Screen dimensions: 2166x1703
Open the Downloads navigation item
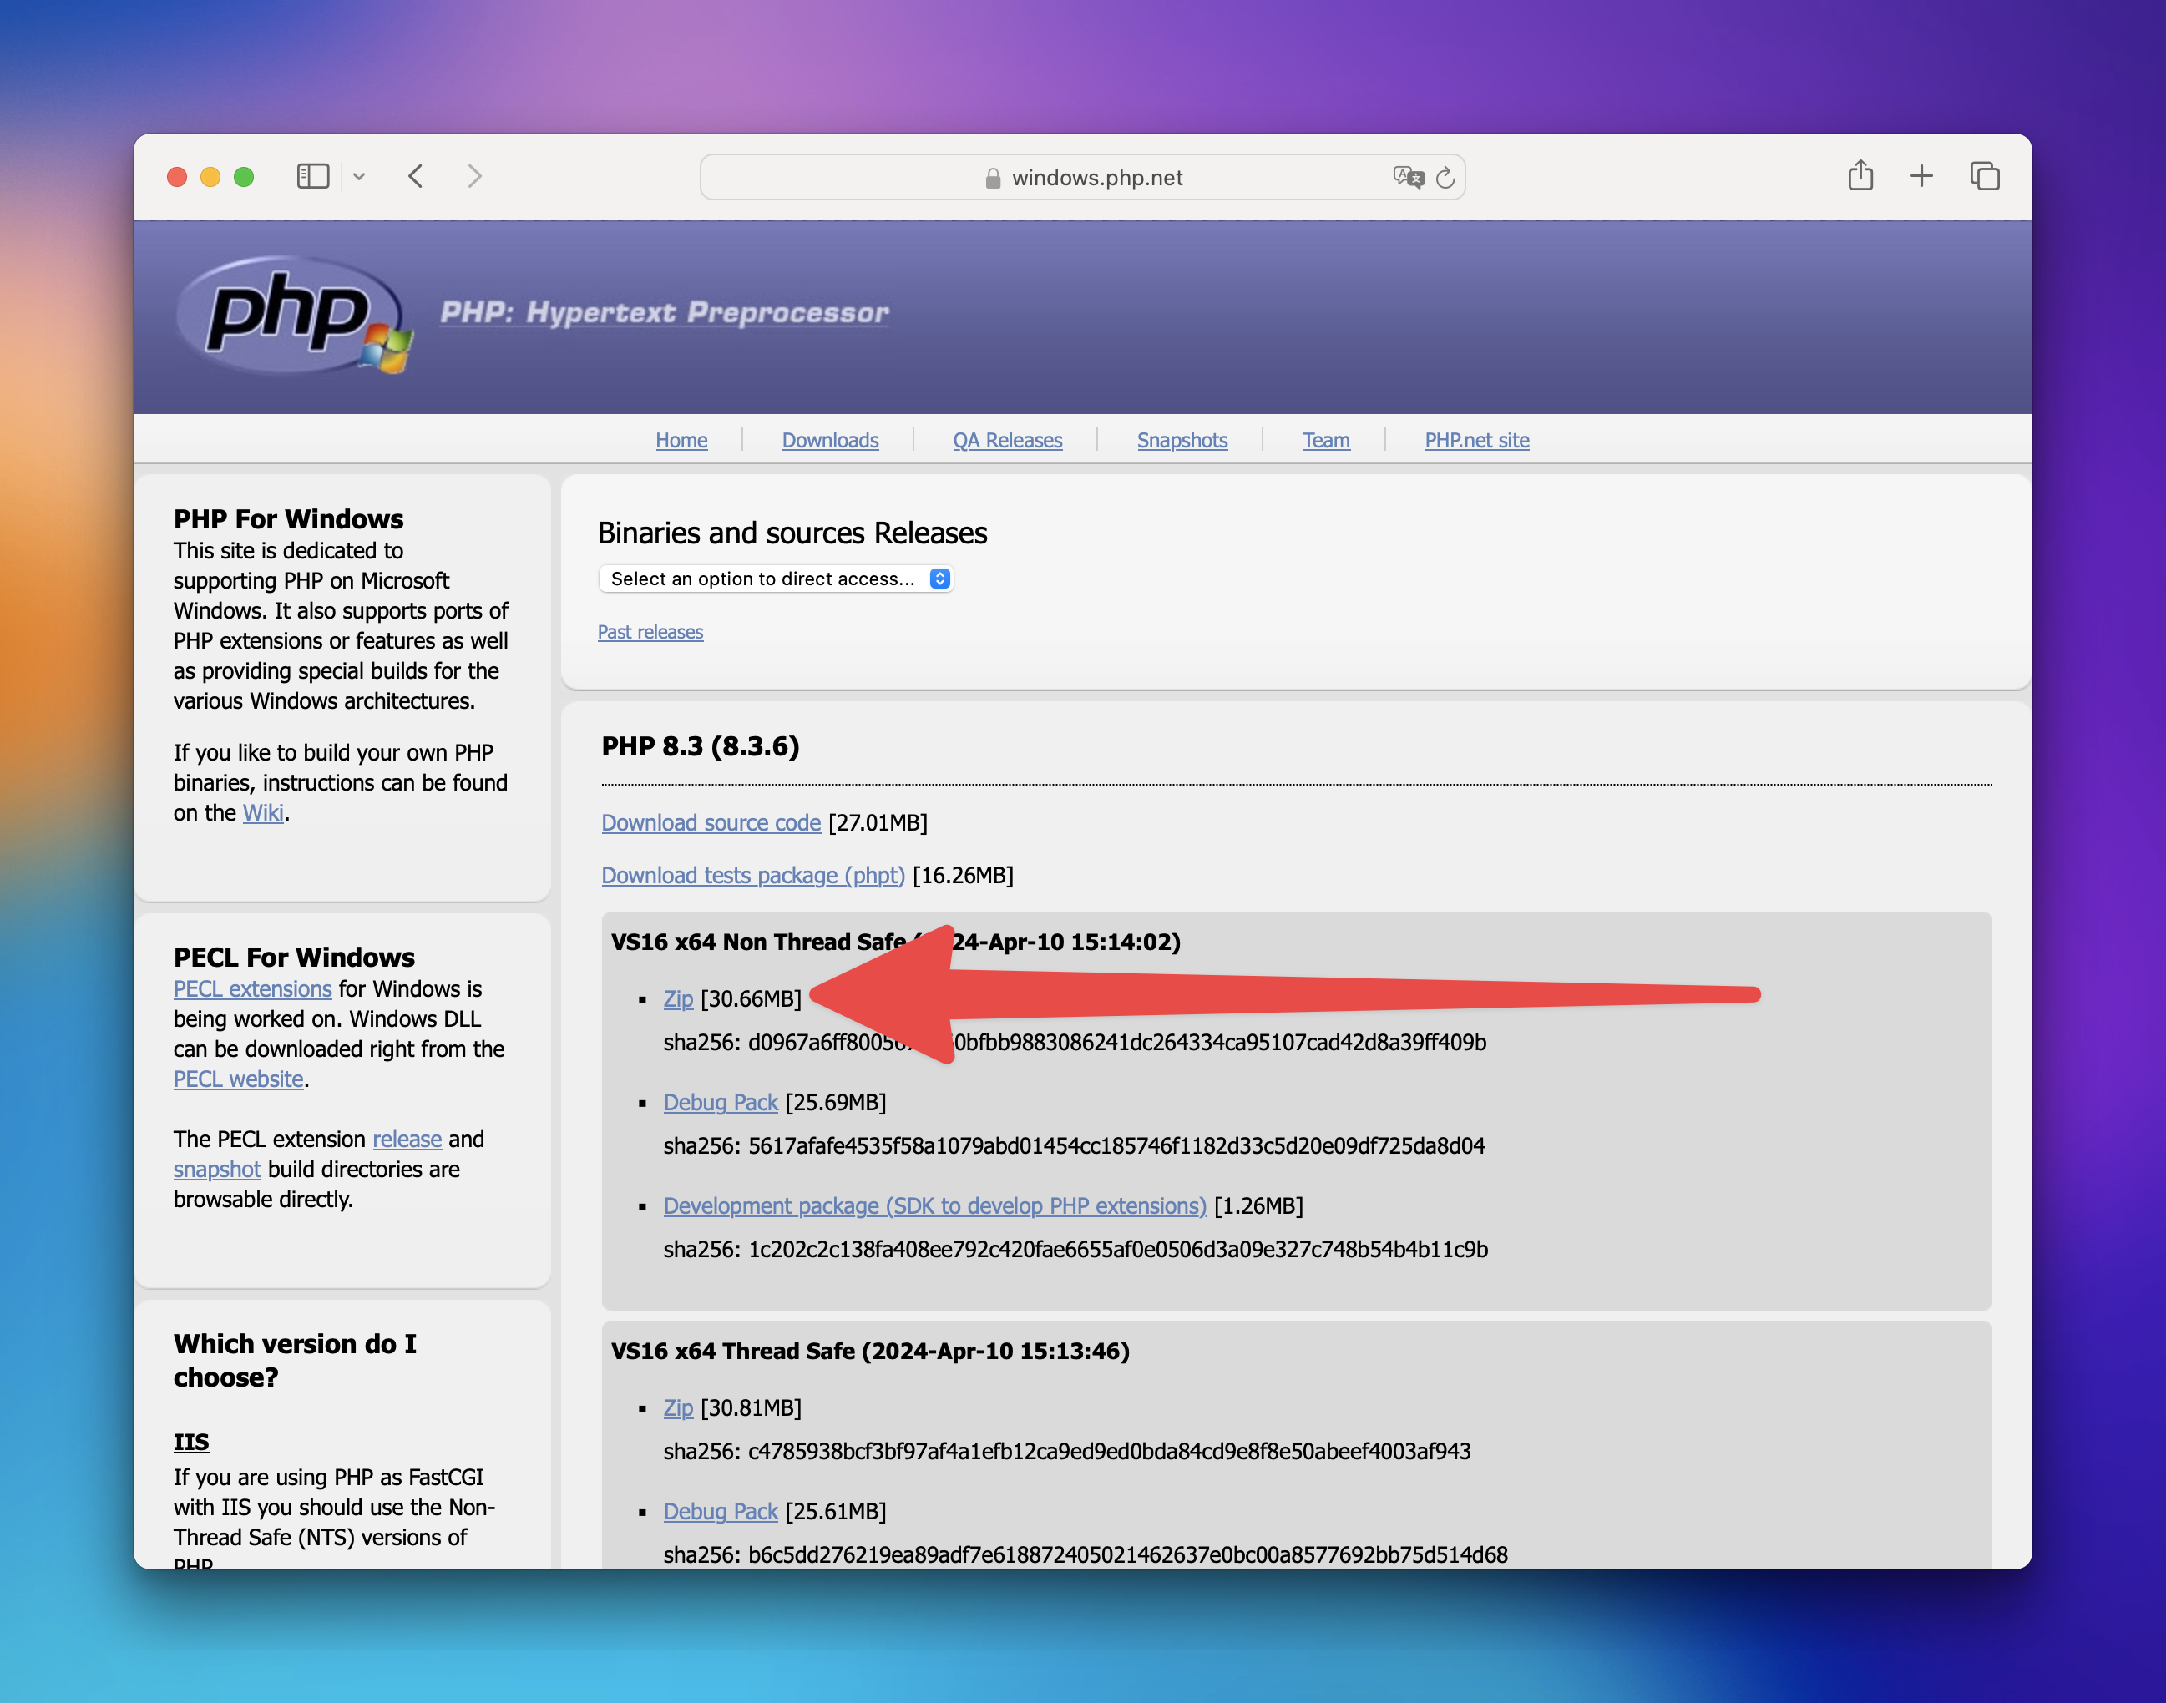click(x=830, y=440)
